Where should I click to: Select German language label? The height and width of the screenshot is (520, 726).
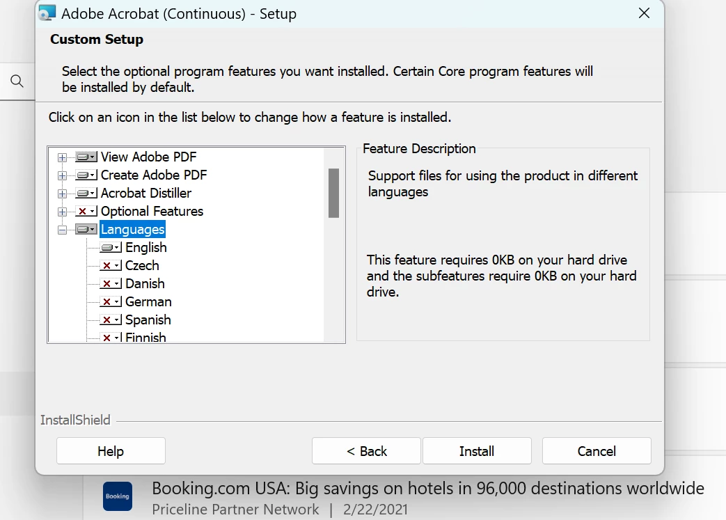148,301
